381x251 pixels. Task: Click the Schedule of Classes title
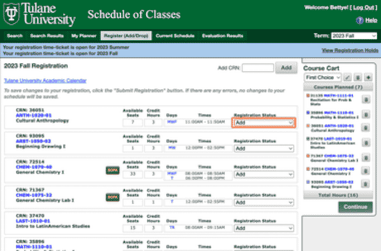[x=134, y=15]
